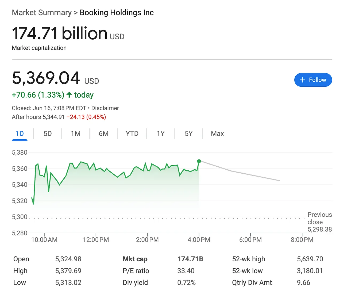This screenshot has height=294, width=340.
Task: Click the P/E ratio value 33.40
Action: tap(186, 271)
